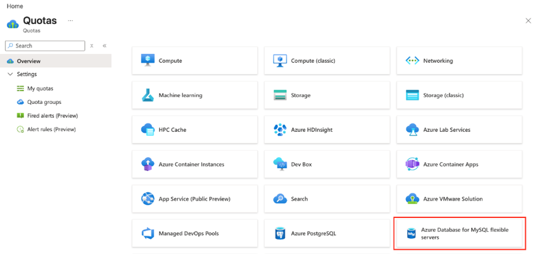Viewport: 542px width, 254px height.
Task: Click the Azure PostgreSQL database icon
Action: pos(280,234)
